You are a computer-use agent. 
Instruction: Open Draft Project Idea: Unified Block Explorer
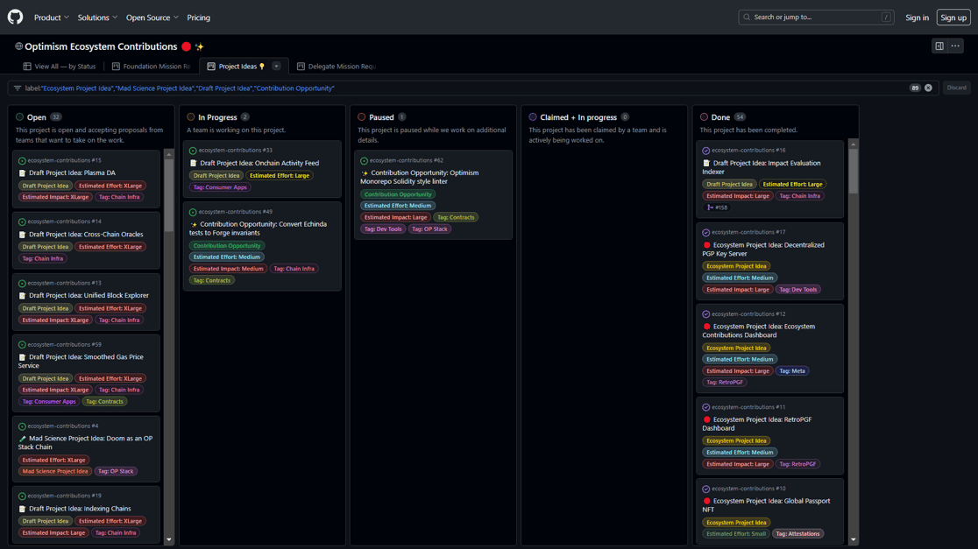click(x=89, y=295)
